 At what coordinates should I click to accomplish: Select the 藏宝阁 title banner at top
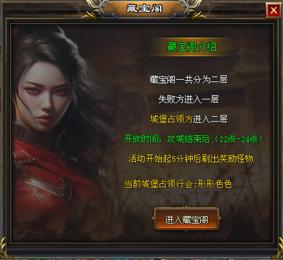(145, 9)
